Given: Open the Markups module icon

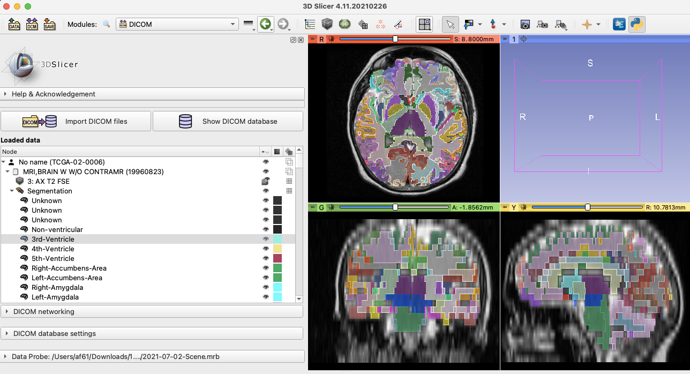Looking at the screenshot, I should click(380, 24).
